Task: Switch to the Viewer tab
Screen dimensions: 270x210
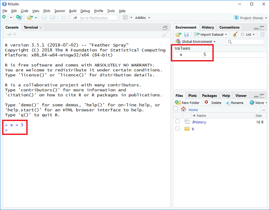Action: tap(241, 96)
